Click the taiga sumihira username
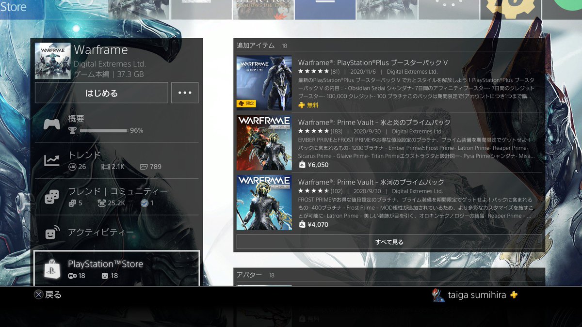This screenshot has width=582, height=327. click(x=477, y=295)
